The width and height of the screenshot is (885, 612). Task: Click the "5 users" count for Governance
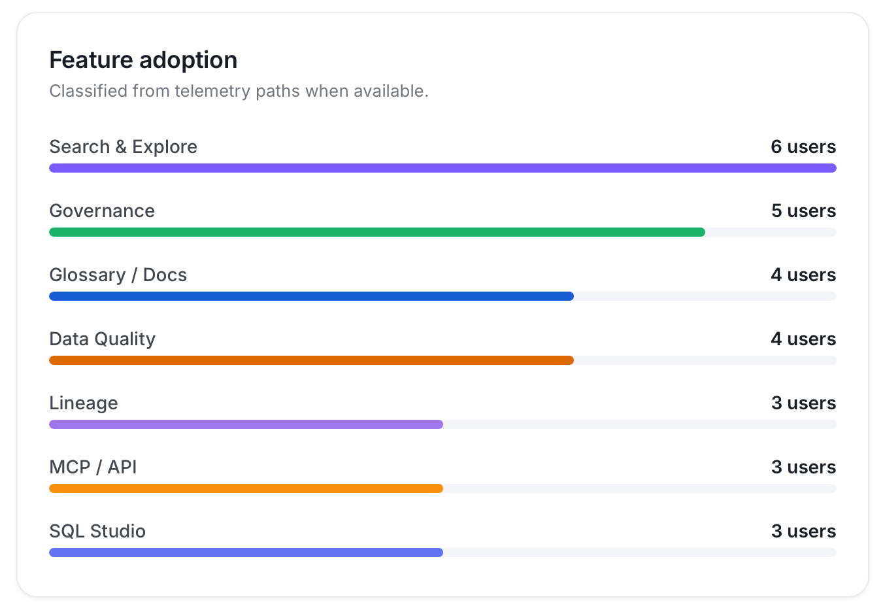click(x=803, y=211)
